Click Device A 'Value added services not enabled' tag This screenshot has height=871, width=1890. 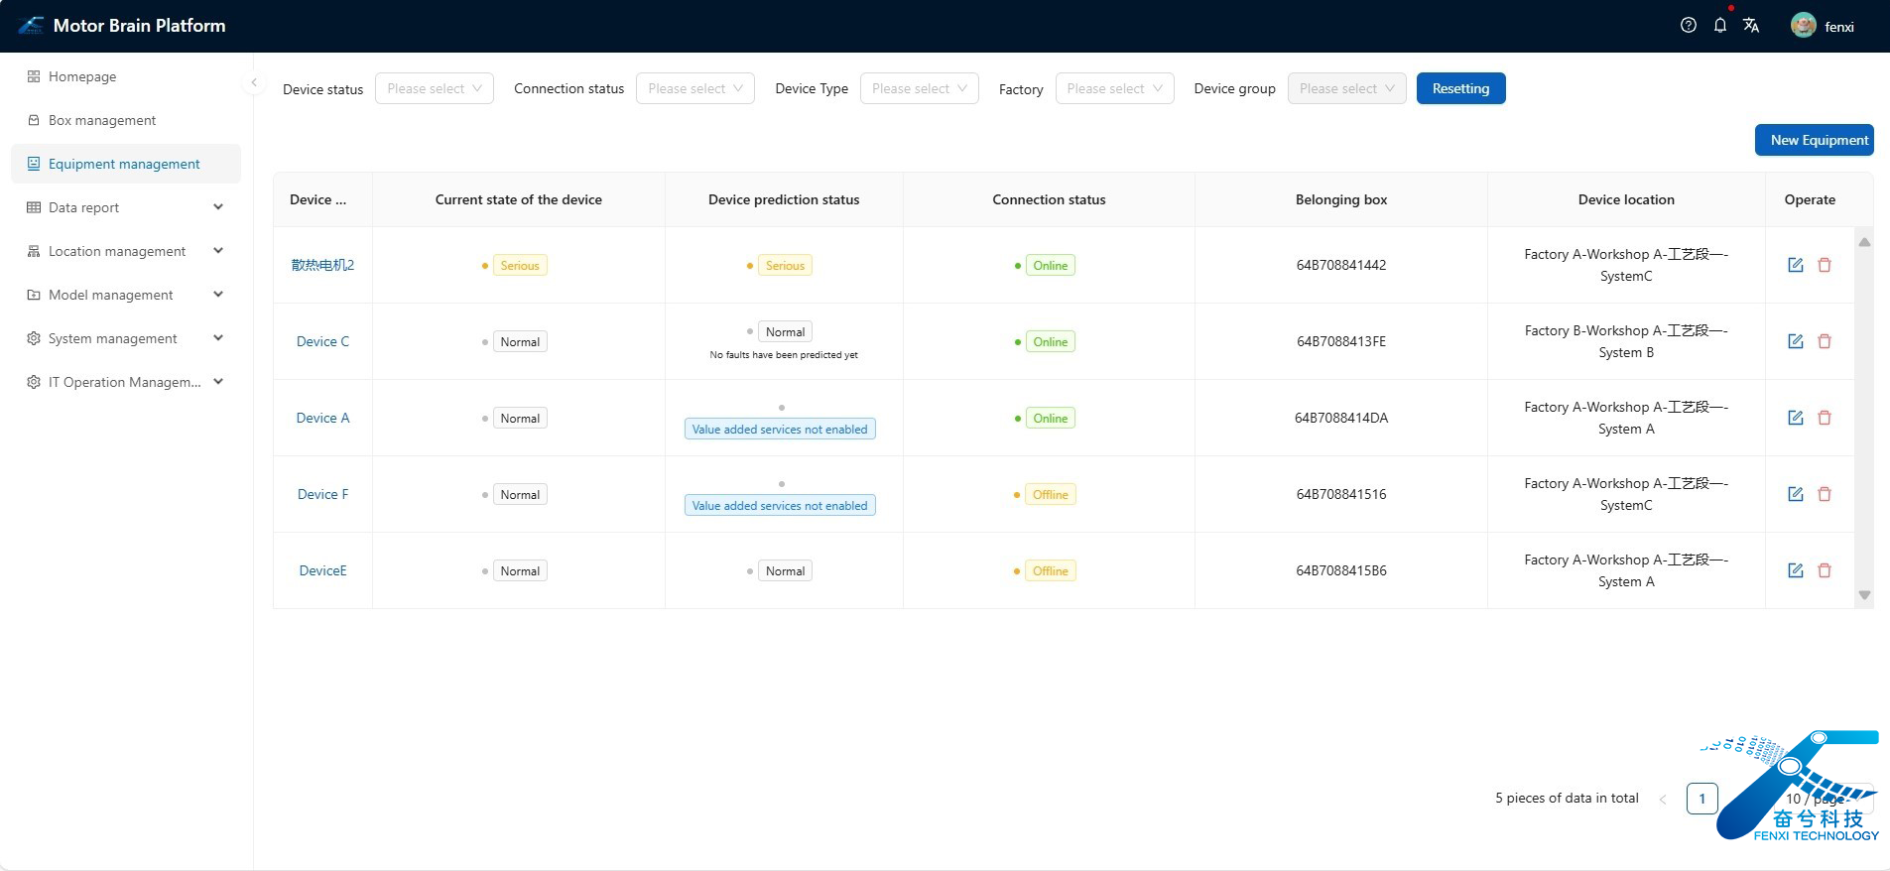[780, 430]
